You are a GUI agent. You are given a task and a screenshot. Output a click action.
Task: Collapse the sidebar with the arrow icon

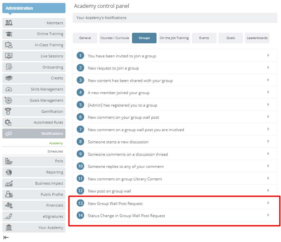[x=6, y=237]
